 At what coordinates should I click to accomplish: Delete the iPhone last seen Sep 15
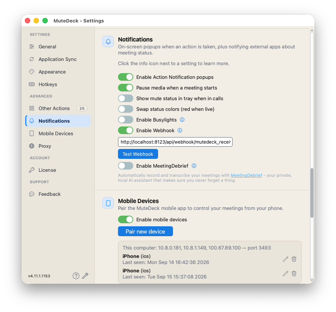click(294, 274)
